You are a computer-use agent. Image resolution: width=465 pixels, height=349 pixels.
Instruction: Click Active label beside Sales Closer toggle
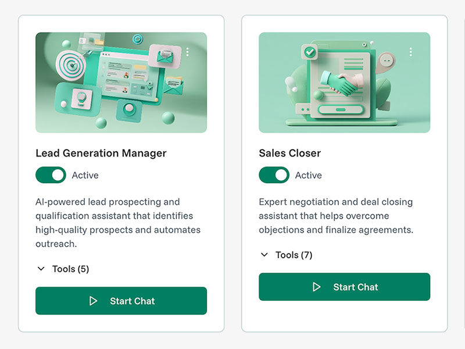pos(309,175)
